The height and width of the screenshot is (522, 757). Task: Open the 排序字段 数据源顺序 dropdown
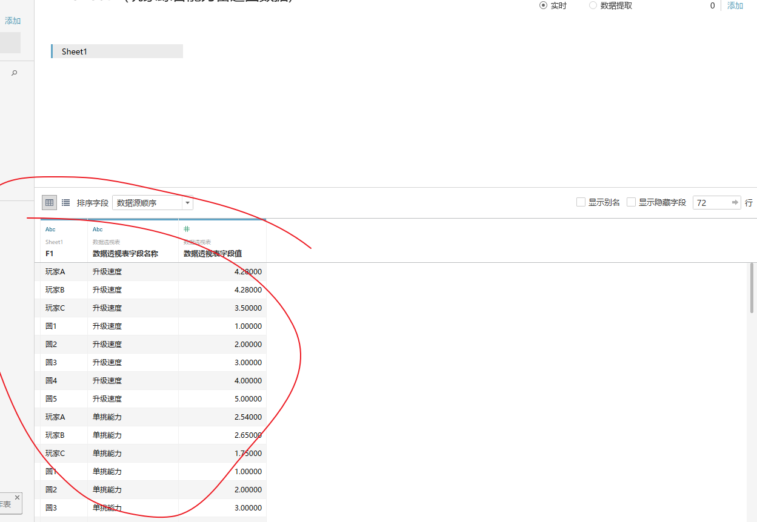pos(153,203)
